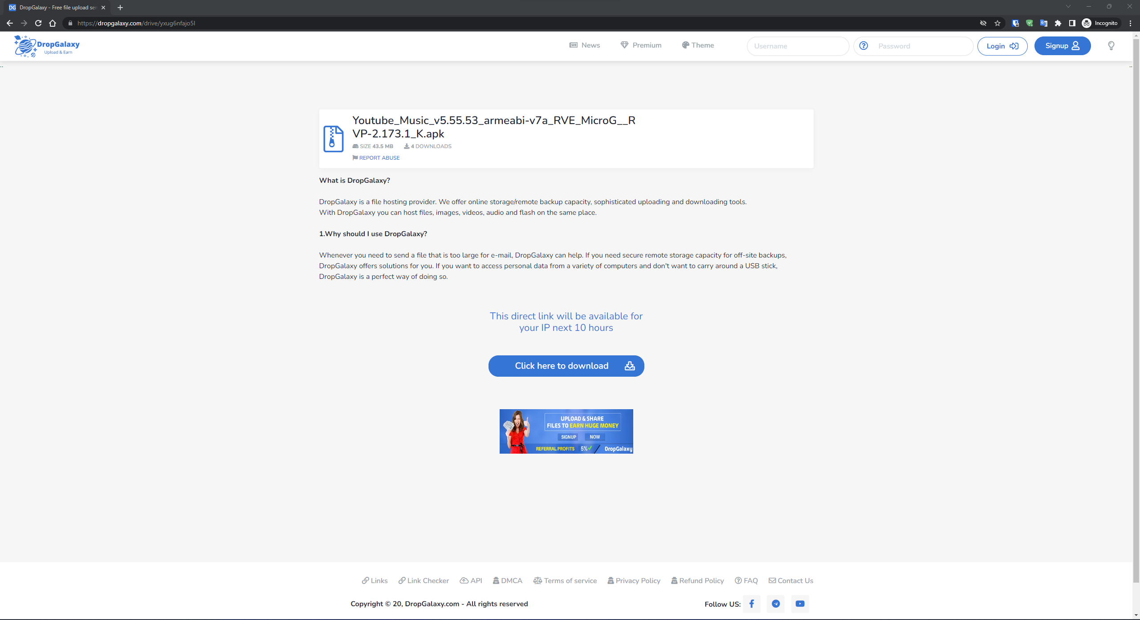The width and height of the screenshot is (1140, 620).
Task: Open the browser extensions puzzle menu
Action: (x=1058, y=23)
